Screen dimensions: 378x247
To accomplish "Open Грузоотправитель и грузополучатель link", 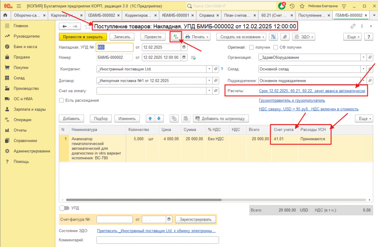I will (x=292, y=100).
